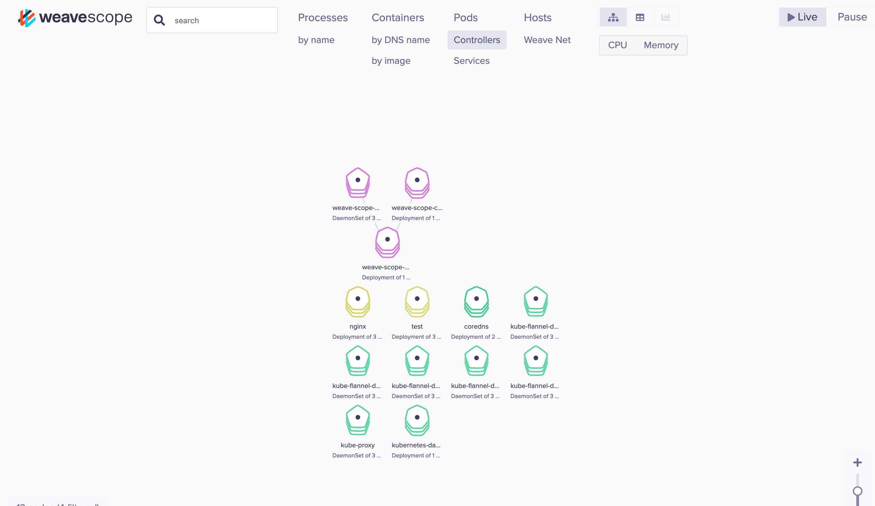Switch to table view mode icon
Viewport: 875px width, 506px height.
point(640,17)
